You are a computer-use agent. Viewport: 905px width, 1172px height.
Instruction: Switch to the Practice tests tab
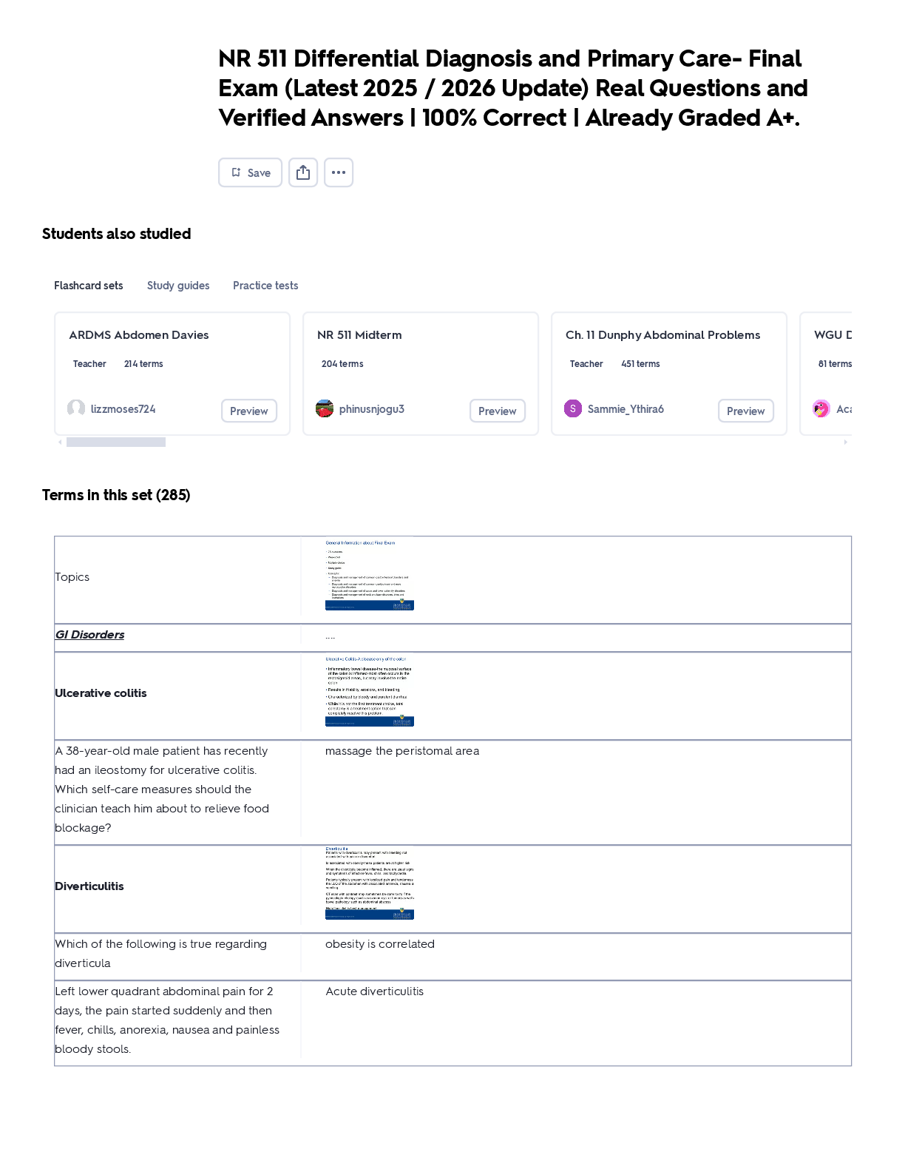[x=265, y=286]
